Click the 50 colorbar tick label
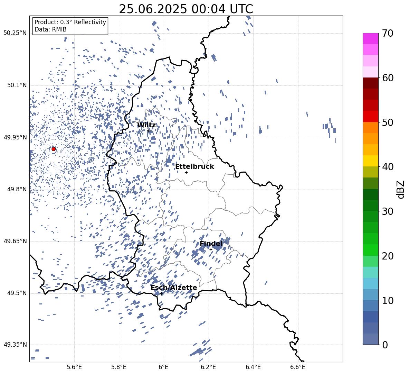The image size is (409, 374). tap(388, 122)
